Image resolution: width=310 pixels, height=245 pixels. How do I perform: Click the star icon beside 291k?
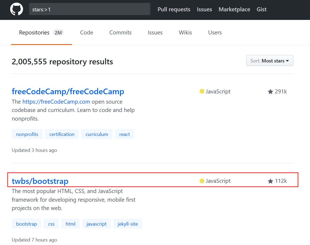(x=270, y=92)
